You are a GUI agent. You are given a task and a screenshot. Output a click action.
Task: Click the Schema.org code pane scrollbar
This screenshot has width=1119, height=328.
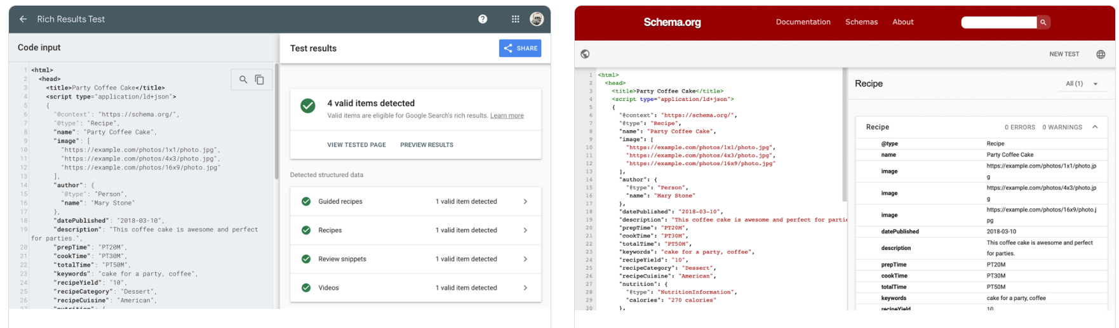845,134
